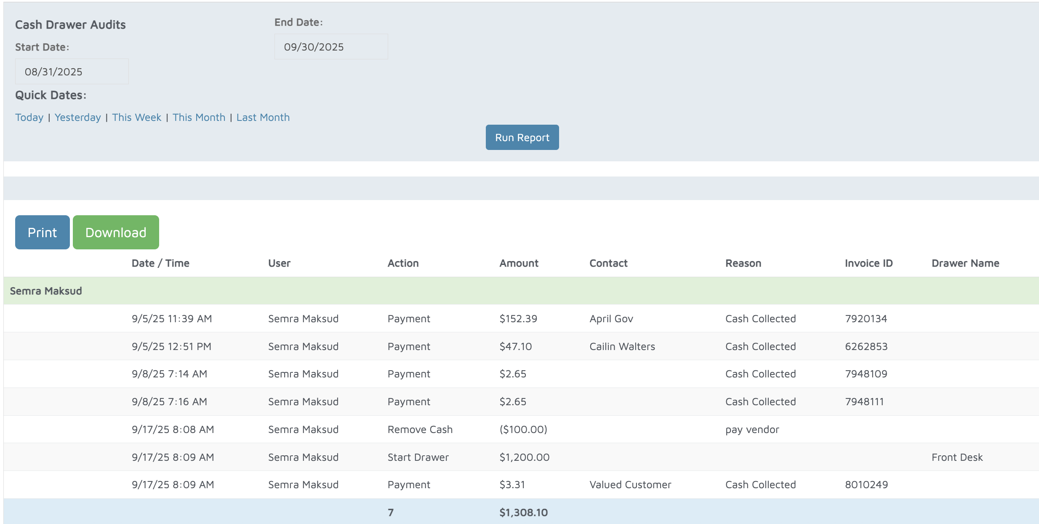Choose the This Month quick date

tap(199, 117)
